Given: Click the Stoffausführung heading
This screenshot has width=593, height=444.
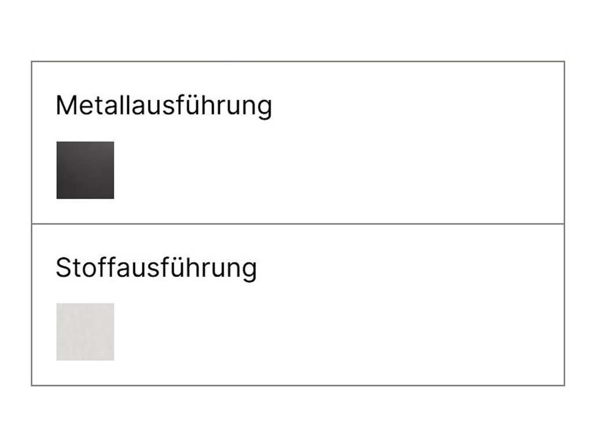Looking at the screenshot, I should click(156, 268).
